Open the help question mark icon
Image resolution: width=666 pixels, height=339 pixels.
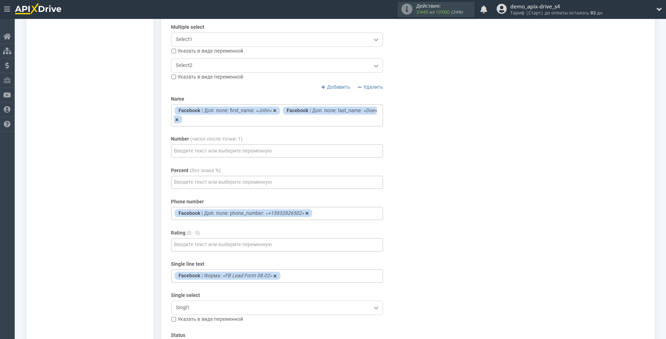tap(7, 124)
